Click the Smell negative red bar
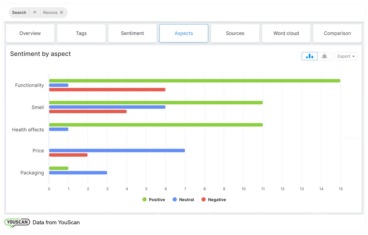This screenshot has width=368, height=235. pos(88,111)
